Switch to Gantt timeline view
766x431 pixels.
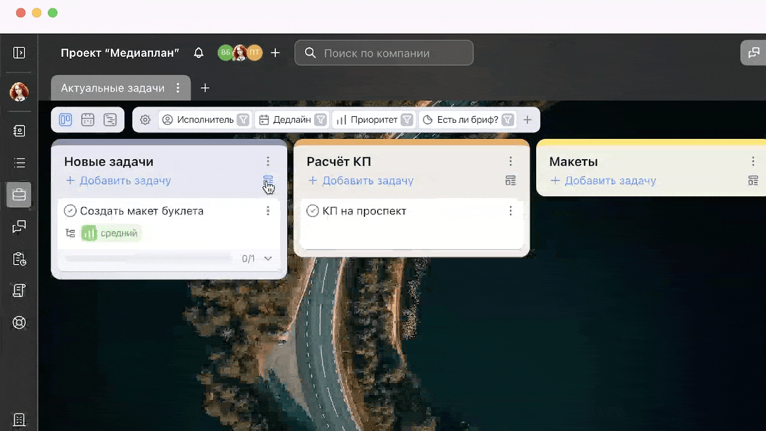tap(110, 120)
